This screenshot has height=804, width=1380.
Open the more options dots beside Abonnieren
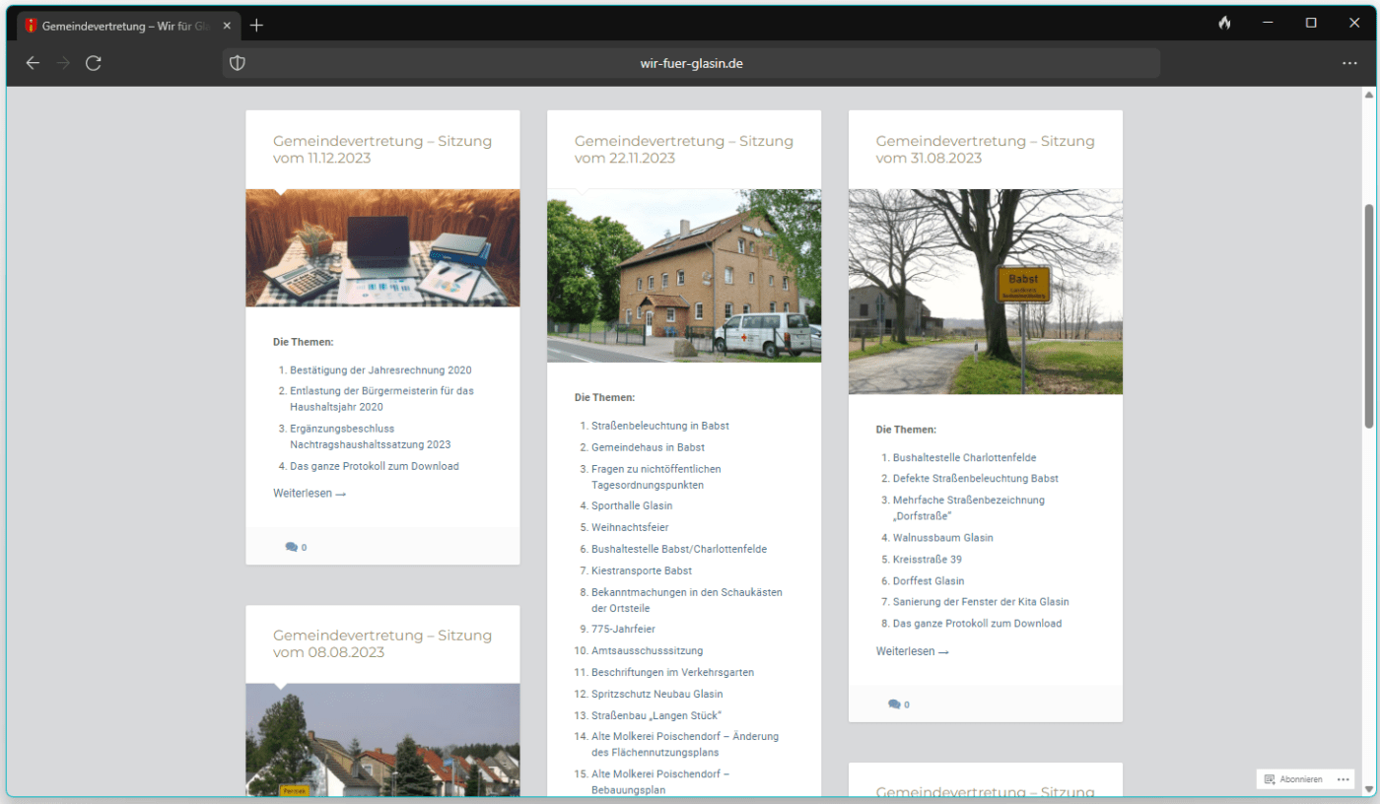[x=1343, y=779]
